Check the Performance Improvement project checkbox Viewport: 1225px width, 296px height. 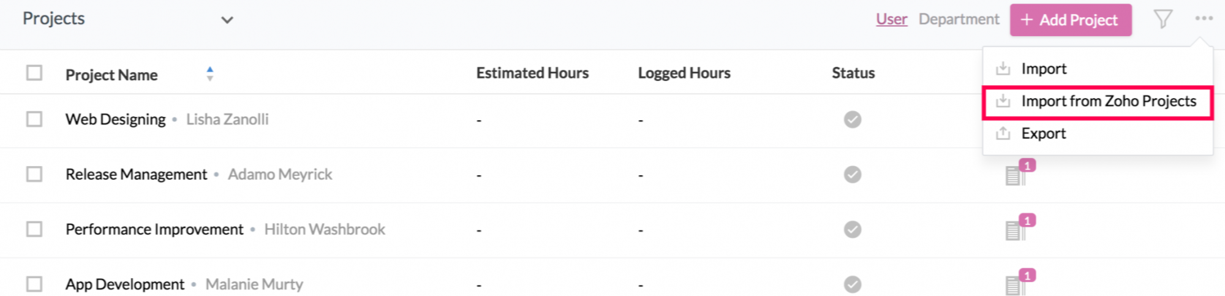click(34, 229)
